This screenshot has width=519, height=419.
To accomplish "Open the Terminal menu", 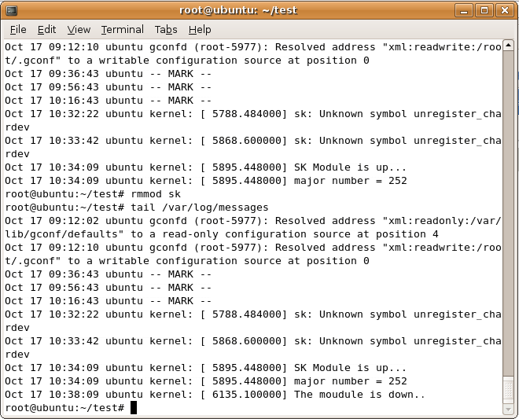I will tap(123, 30).
